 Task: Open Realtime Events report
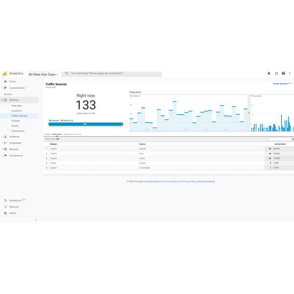pos(15,126)
